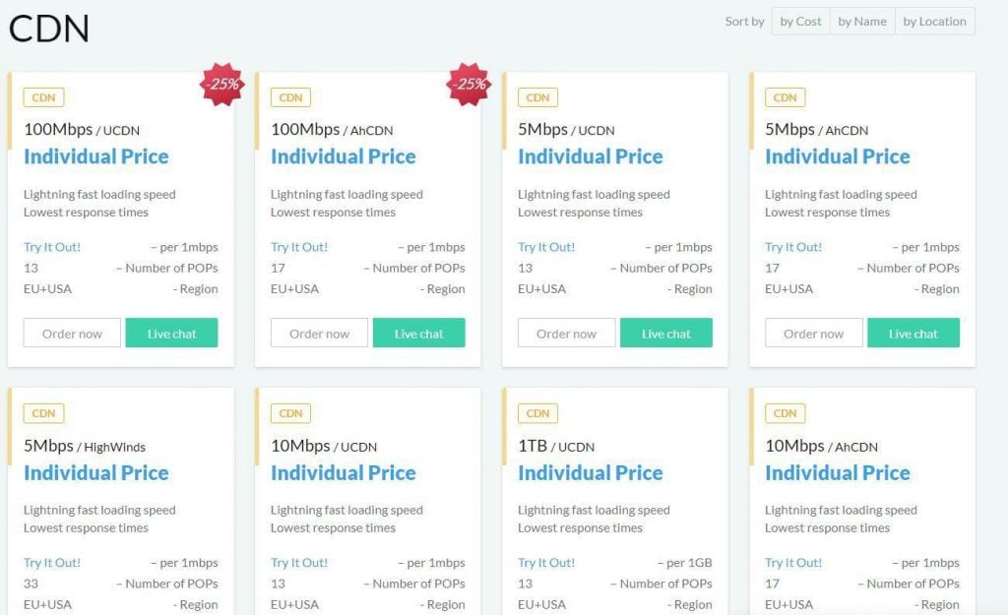This screenshot has width=1008, height=615.
Task: Sort plans by Location
Action: (x=934, y=22)
